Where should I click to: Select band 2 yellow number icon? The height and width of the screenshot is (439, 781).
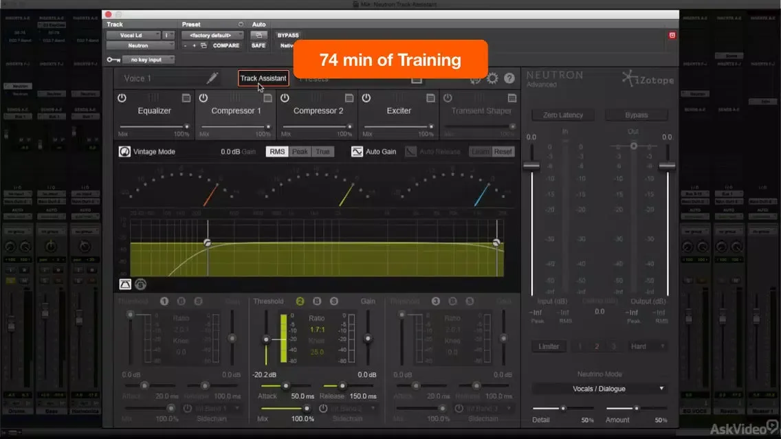pyautogui.click(x=300, y=301)
